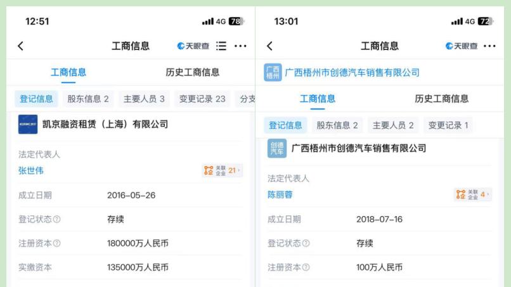Image resolution: width=511 pixels, height=287 pixels.
Task: Tap black 广西梧州市创德汽车销售有限公司 company name
Action: coord(358,148)
